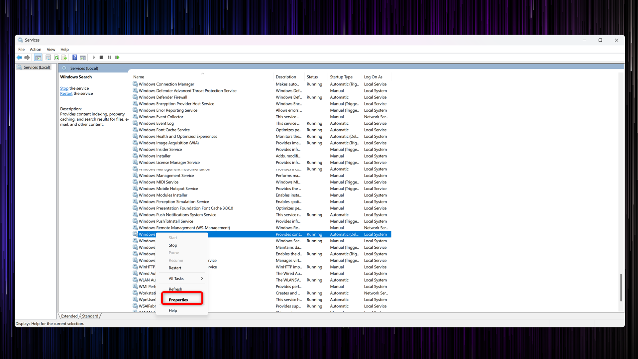Click the gear icon of Windows Defender Firewall
Screen dimensions: 638x359
click(x=135, y=97)
